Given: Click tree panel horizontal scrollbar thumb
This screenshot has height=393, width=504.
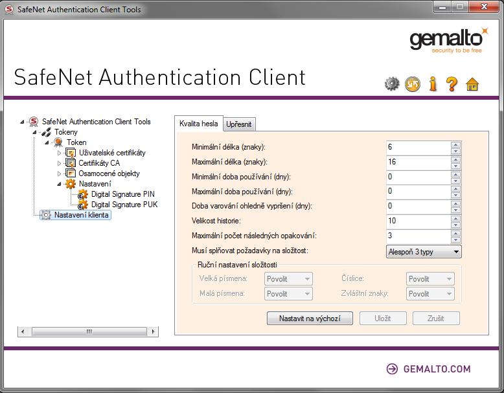Looking at the screenshot, I should [89, 331].
